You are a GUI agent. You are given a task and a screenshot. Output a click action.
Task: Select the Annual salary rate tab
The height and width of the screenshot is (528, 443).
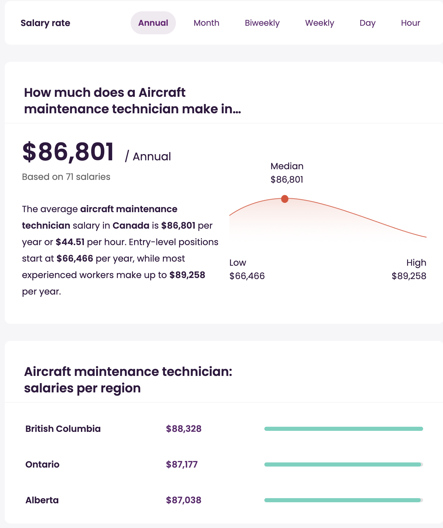coord(153,23)
